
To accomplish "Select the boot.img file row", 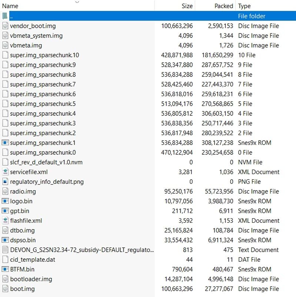I will coord(22,288).
